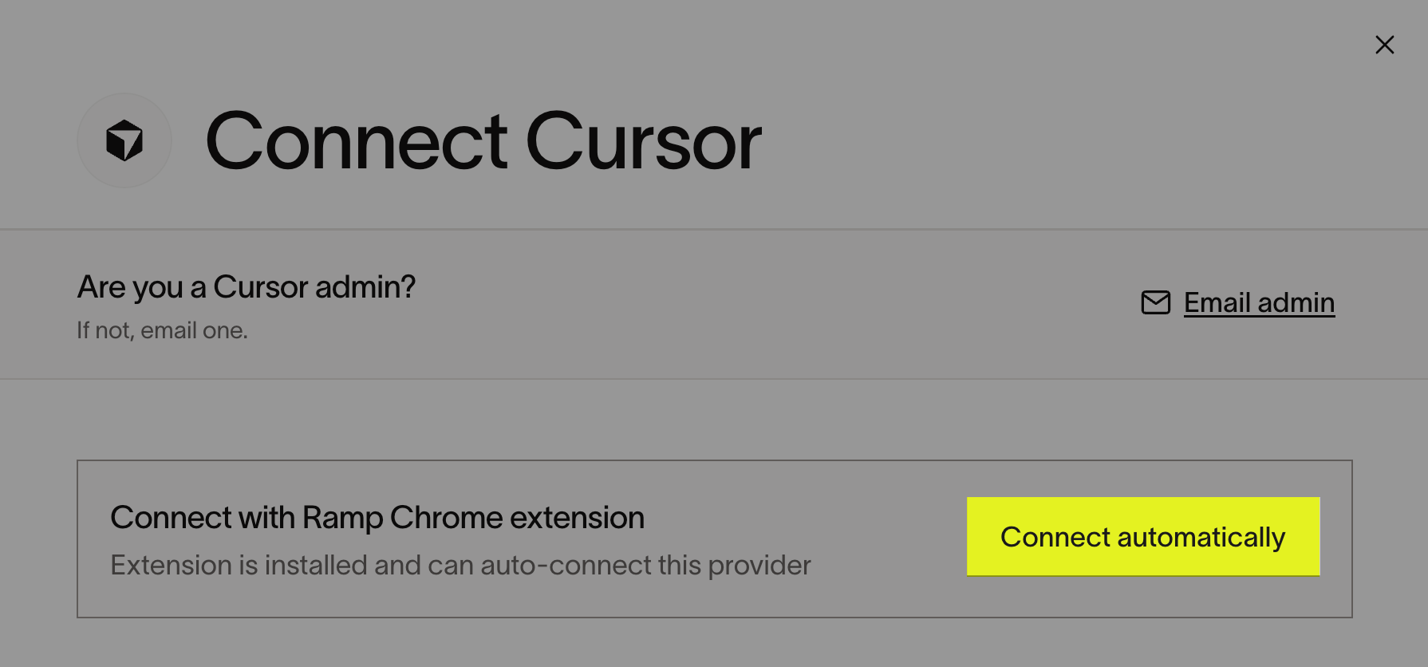Email a Cursor admin via the underlined link
1428x667 pixels.
[1259, 303]
